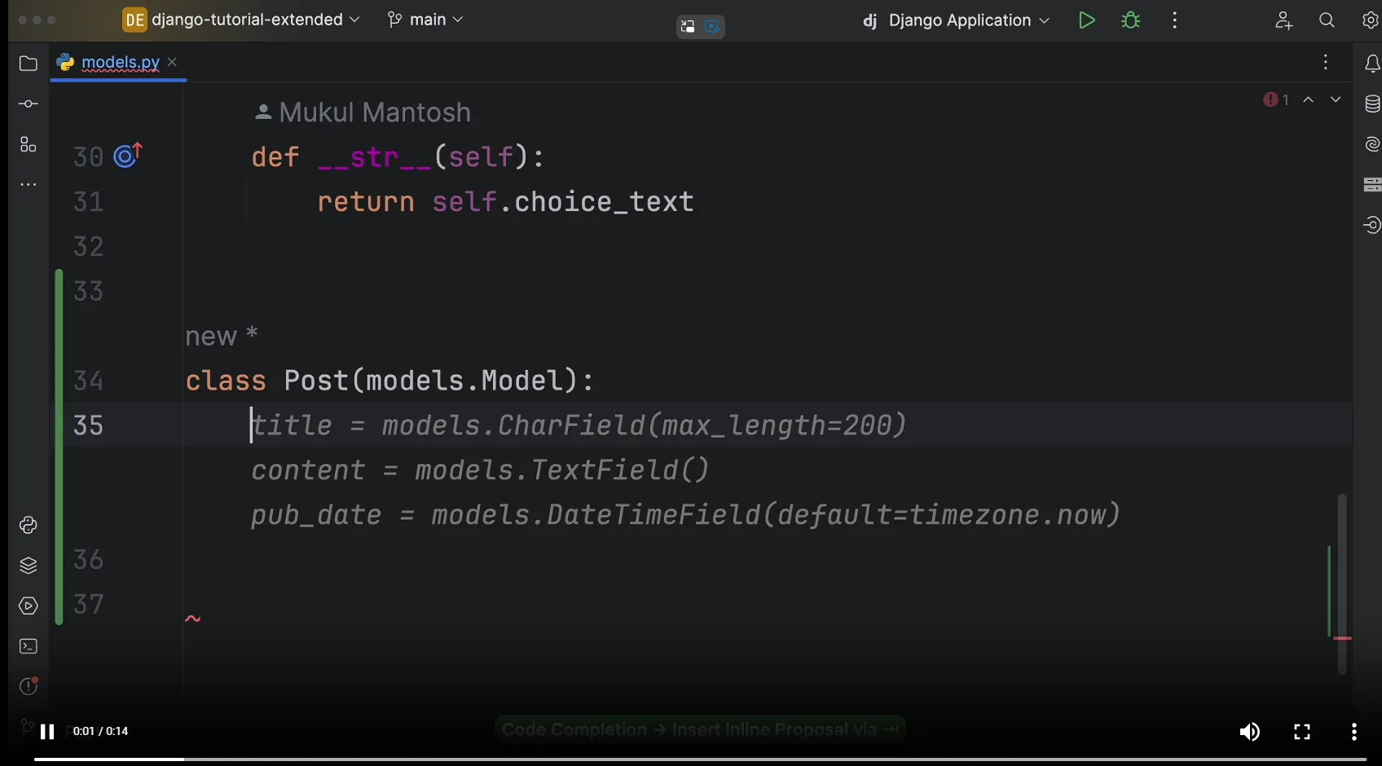Open the Python Console tool window
The height and width of the screenshot is (766, 1382).
pos(28,526)
